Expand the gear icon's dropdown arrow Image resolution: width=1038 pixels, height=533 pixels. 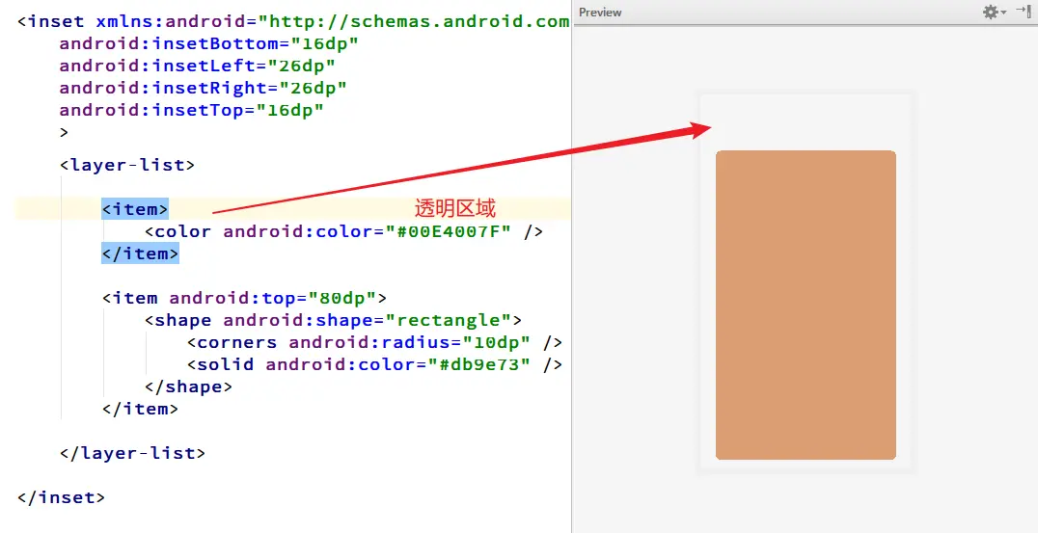coord(1003,13)
